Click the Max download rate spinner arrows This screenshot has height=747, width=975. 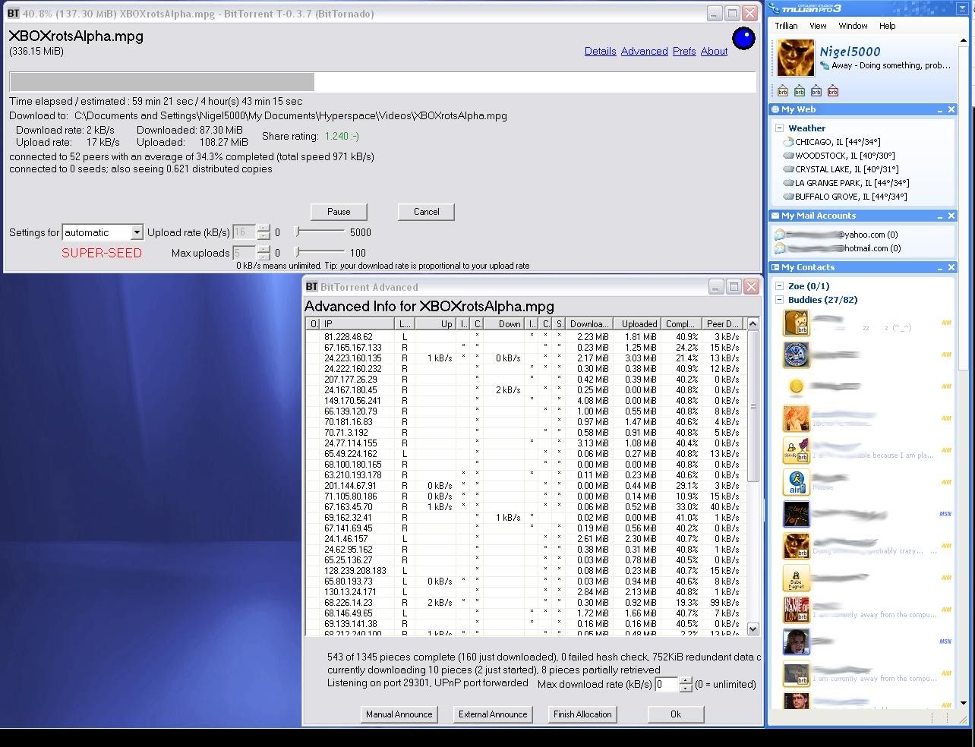[x=686, y=684]
